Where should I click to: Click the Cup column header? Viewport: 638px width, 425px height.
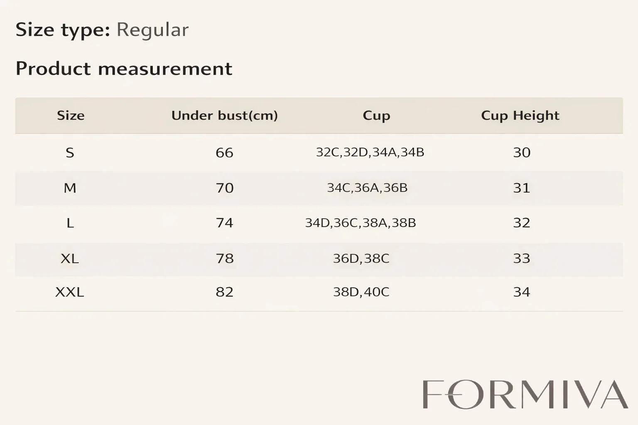pos(376,115)
